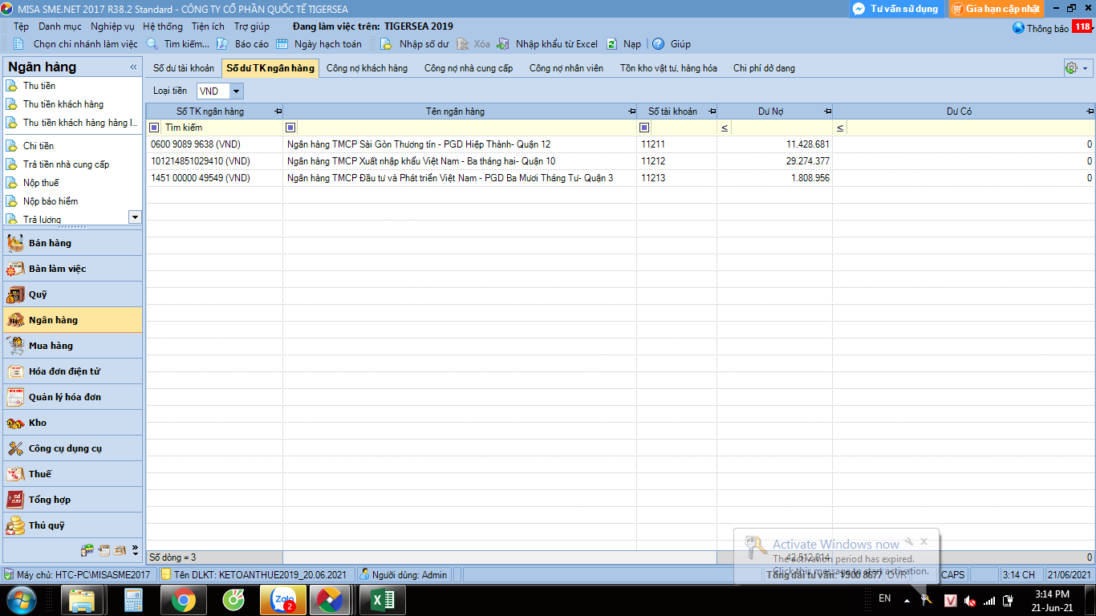
Task: Open Zalo from the Windows taskbar
Action: (x=283, y=600)
